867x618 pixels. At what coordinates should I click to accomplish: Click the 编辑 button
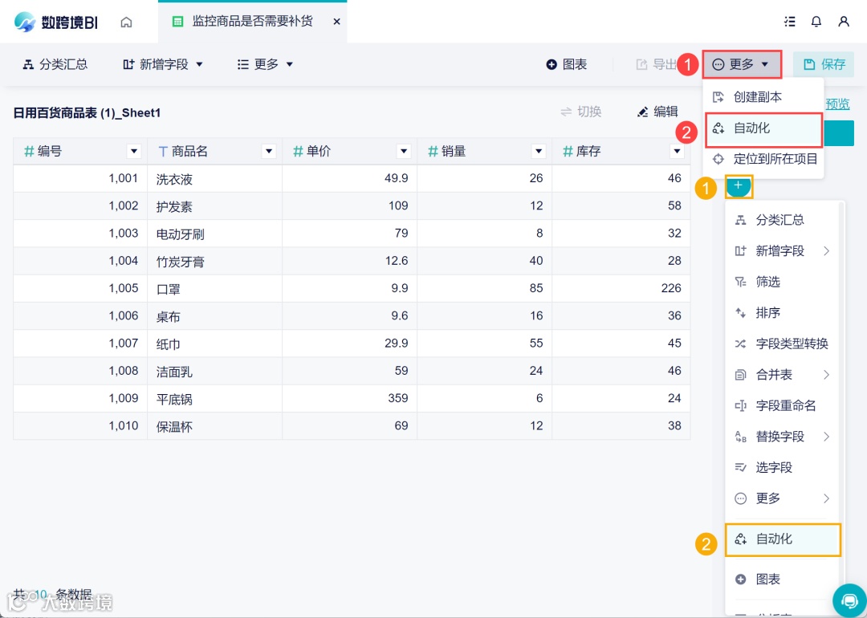pyautogui.click(x=658, y=112)
